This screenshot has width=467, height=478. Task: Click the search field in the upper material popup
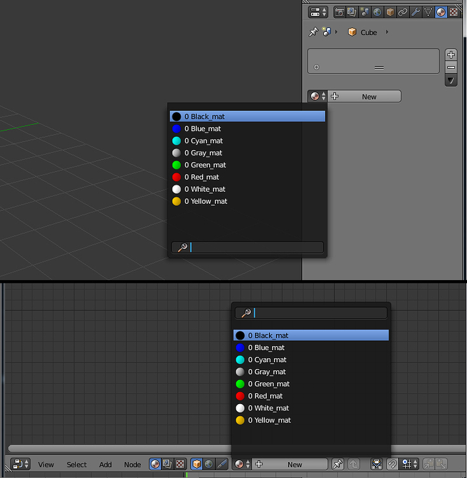[248, 247]
